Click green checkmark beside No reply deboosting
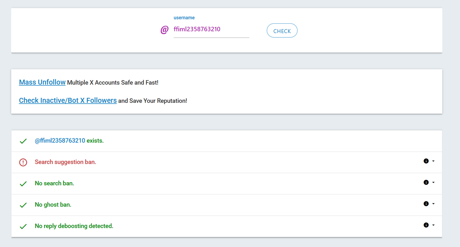This screenshot has height=247, width=460. pyautogui.click(x=23, y=227)
